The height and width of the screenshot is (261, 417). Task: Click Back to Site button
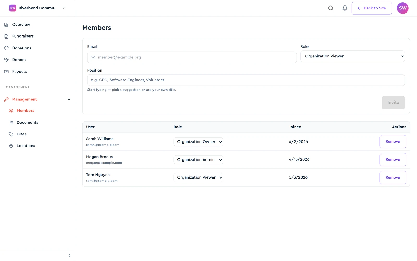(372, 8)
